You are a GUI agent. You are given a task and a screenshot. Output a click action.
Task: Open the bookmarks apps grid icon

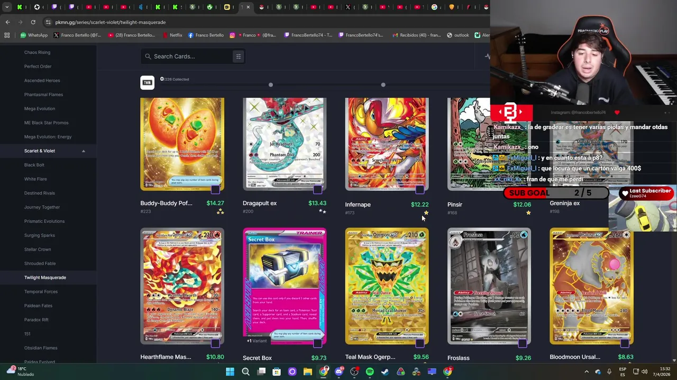pos(7,35)
